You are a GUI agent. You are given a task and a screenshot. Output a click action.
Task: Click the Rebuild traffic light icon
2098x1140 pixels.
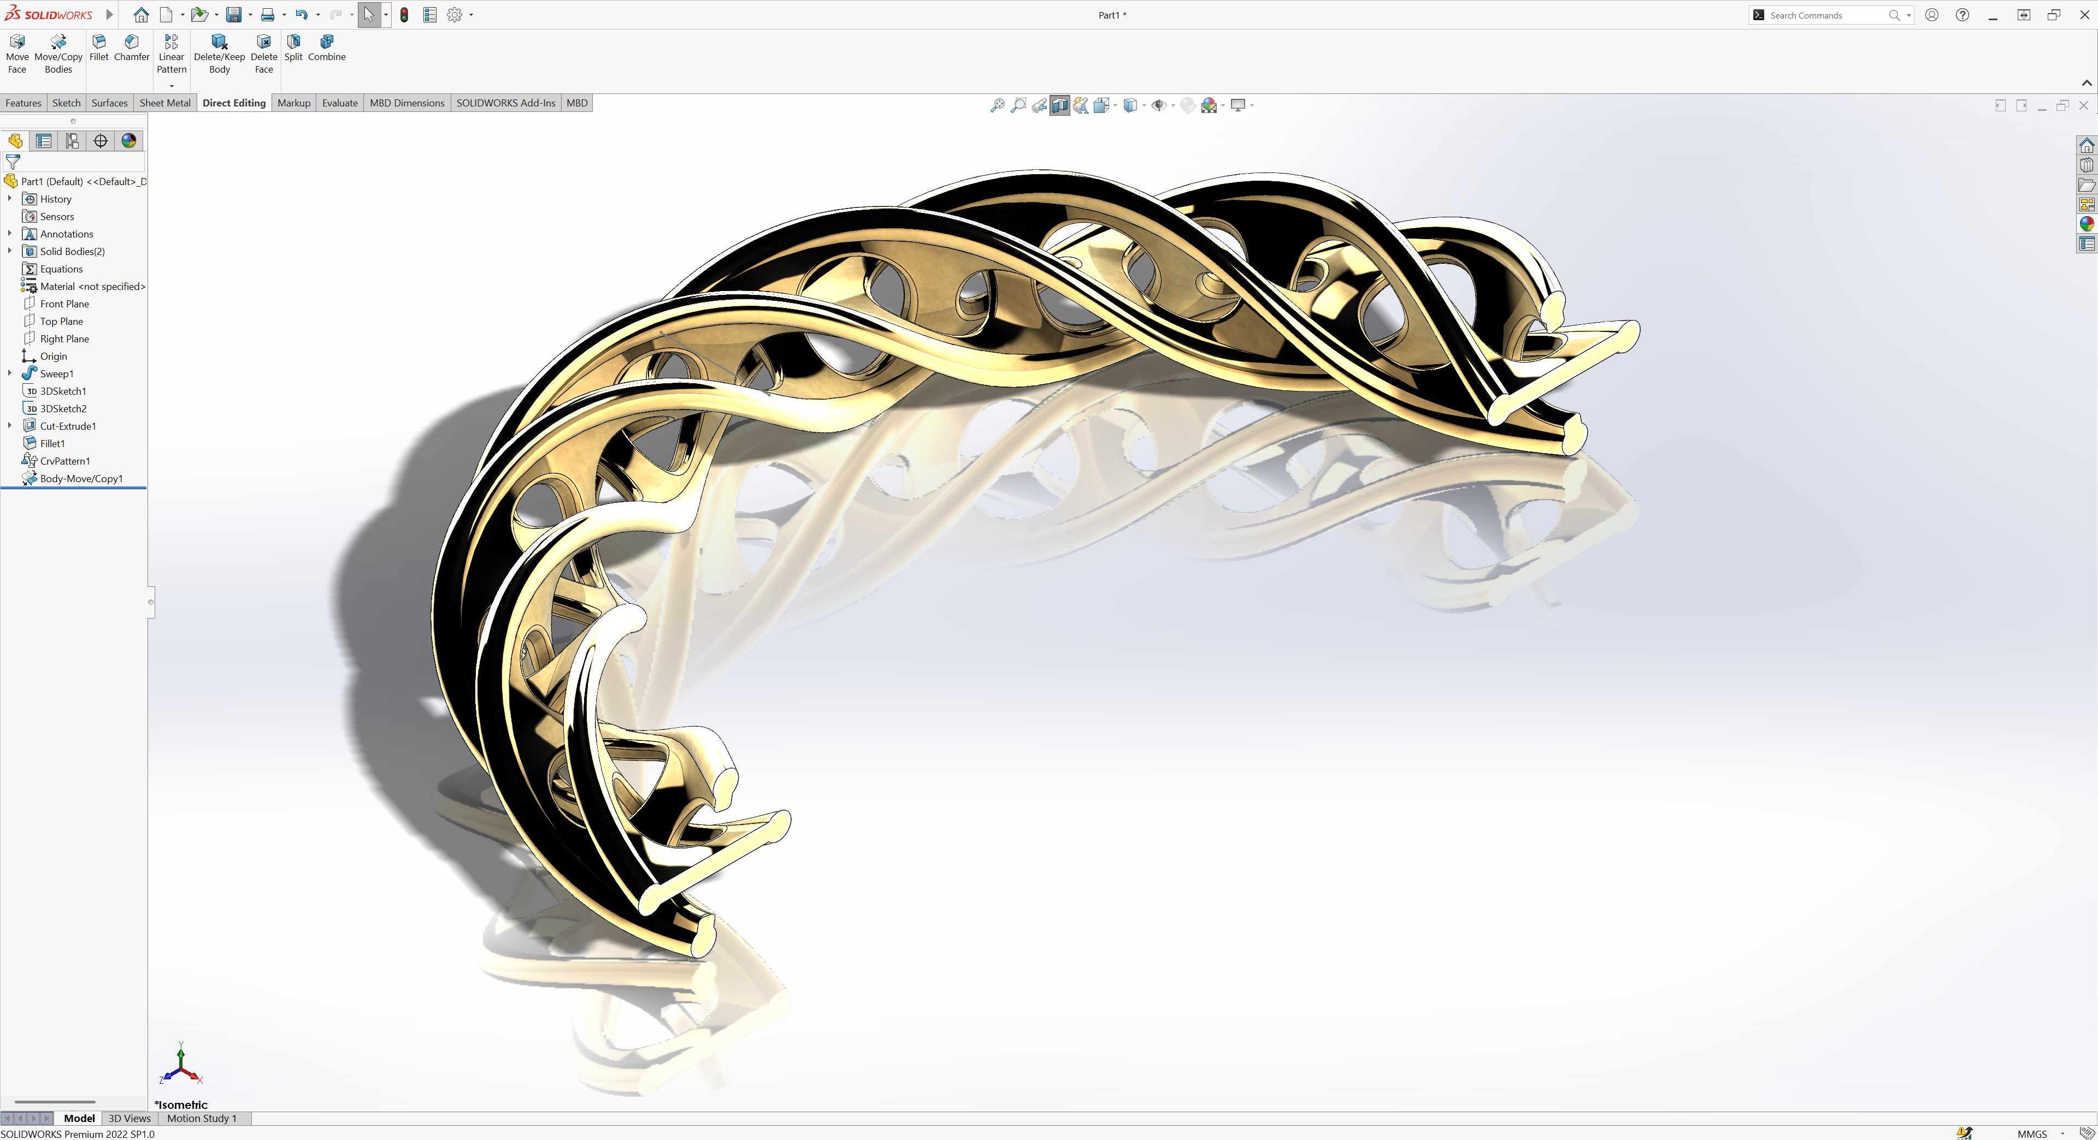(404, 15)
